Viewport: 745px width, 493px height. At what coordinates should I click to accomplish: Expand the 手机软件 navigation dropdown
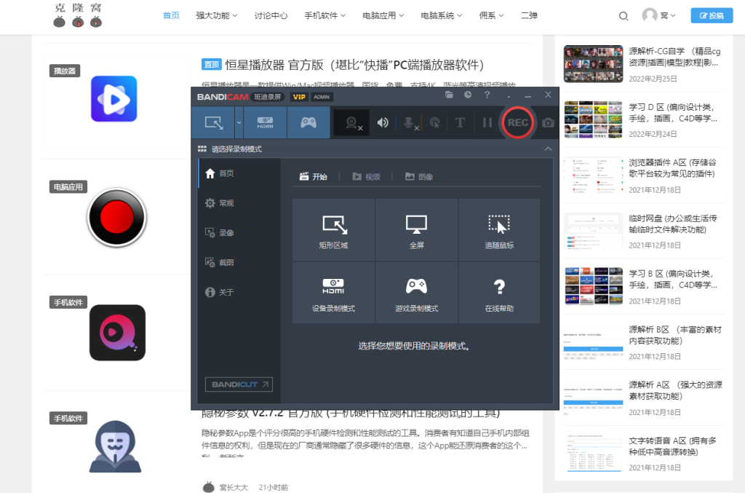tap(325, 16)
